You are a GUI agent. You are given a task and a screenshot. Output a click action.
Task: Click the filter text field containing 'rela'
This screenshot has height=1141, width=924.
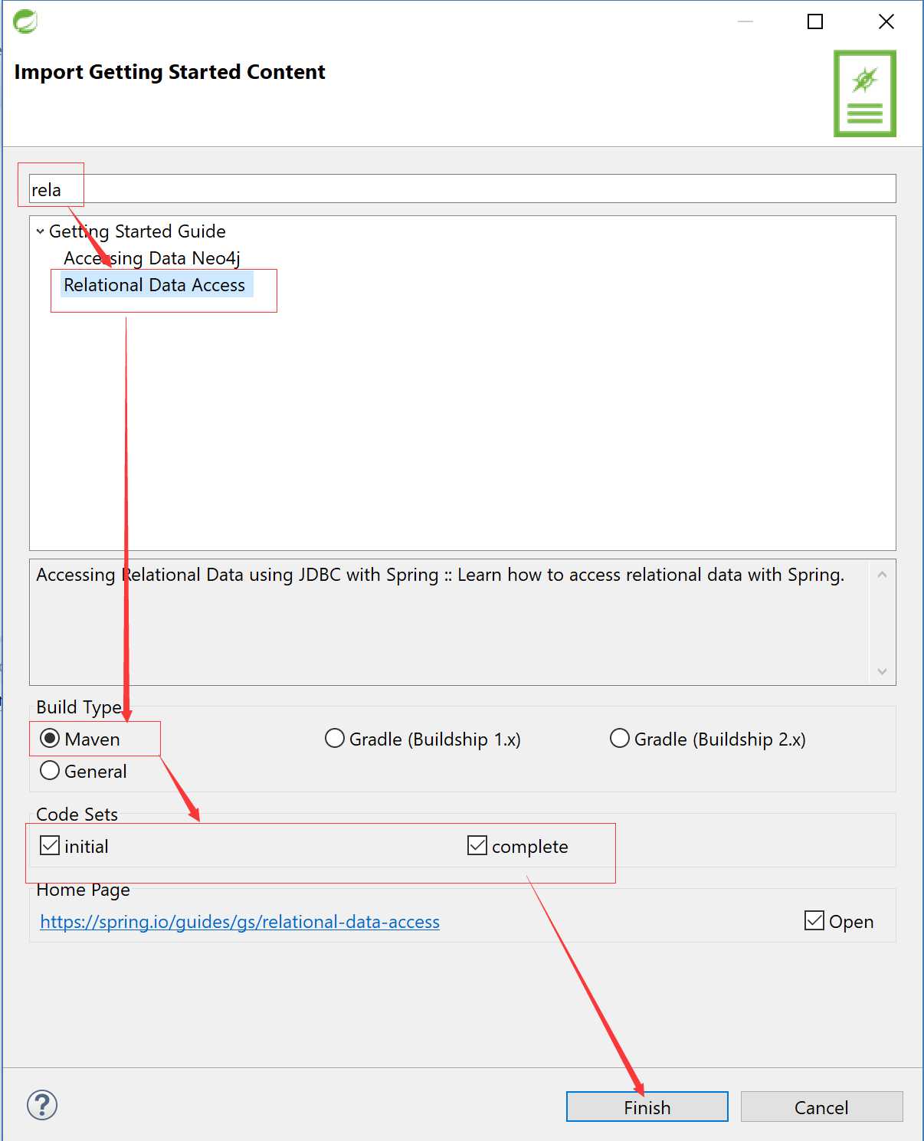(x=462, y=189)
